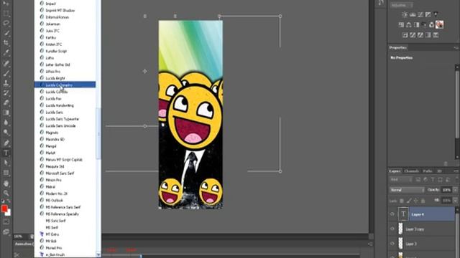Toggle visibility of Layer 3
The width and height of the screenshot is (460, 258).
pyautogui.click(x=392, y=244)
